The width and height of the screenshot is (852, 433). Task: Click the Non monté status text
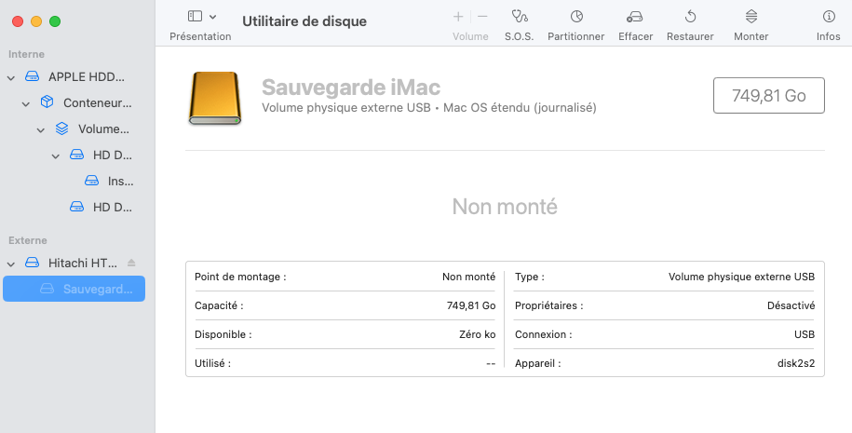[505, 207]
